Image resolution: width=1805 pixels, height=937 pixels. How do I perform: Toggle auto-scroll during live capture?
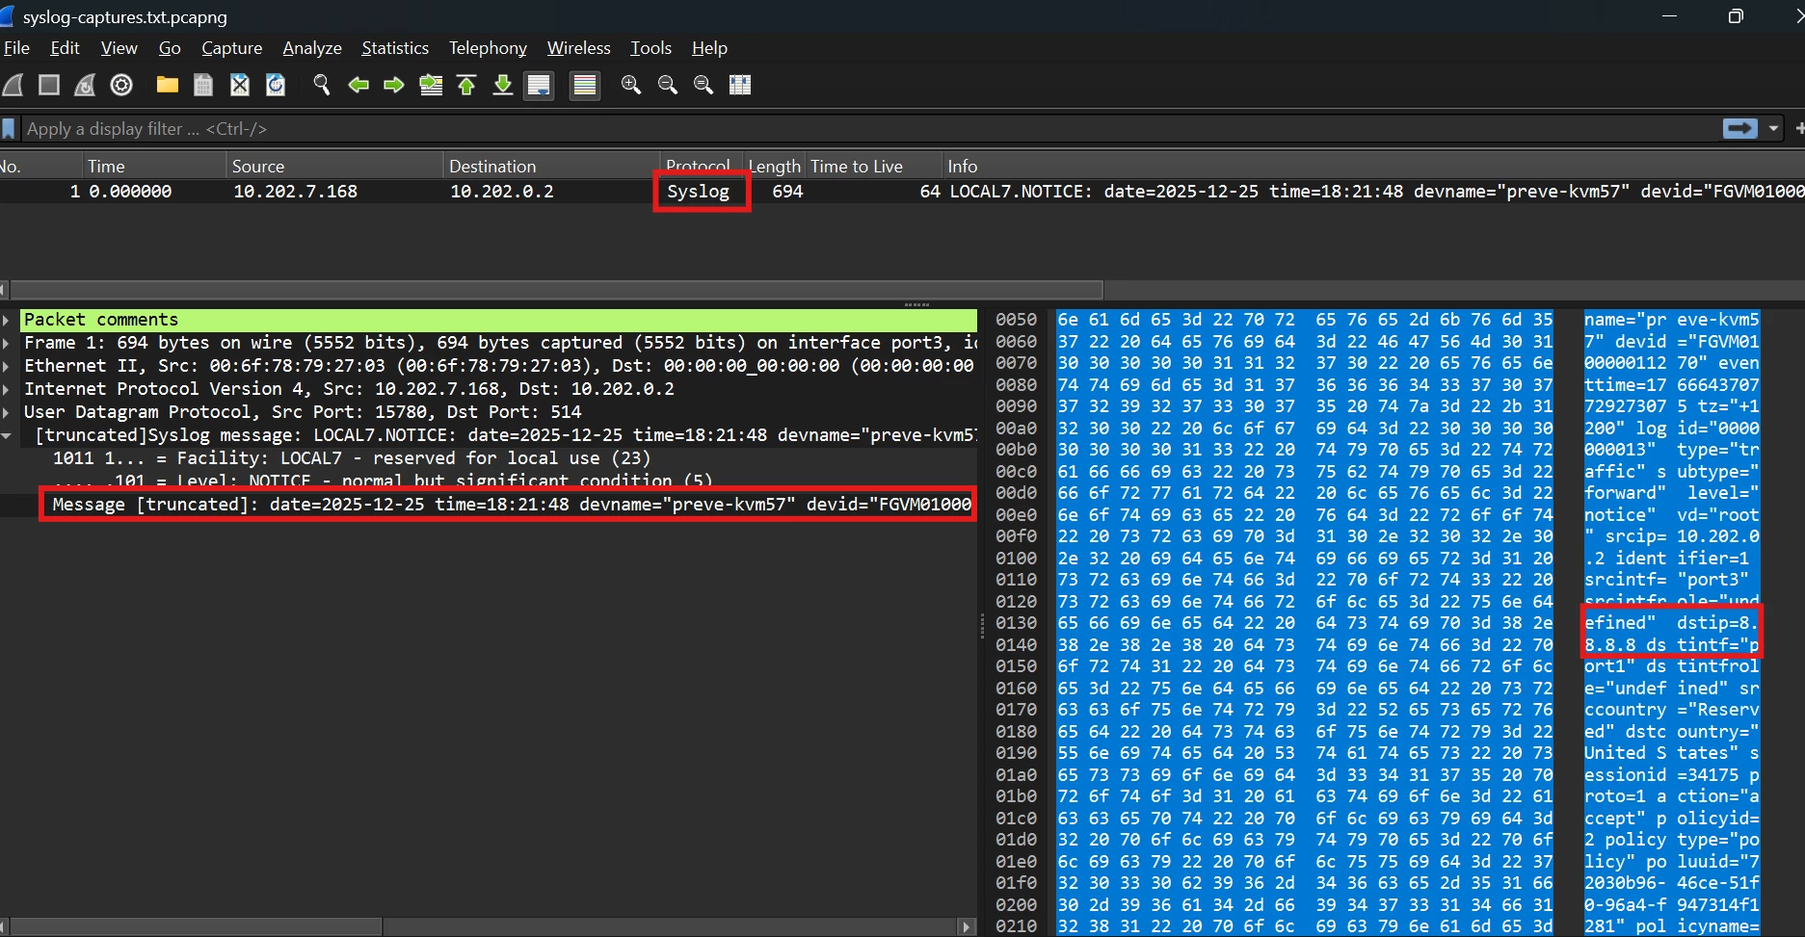(539, 85)
